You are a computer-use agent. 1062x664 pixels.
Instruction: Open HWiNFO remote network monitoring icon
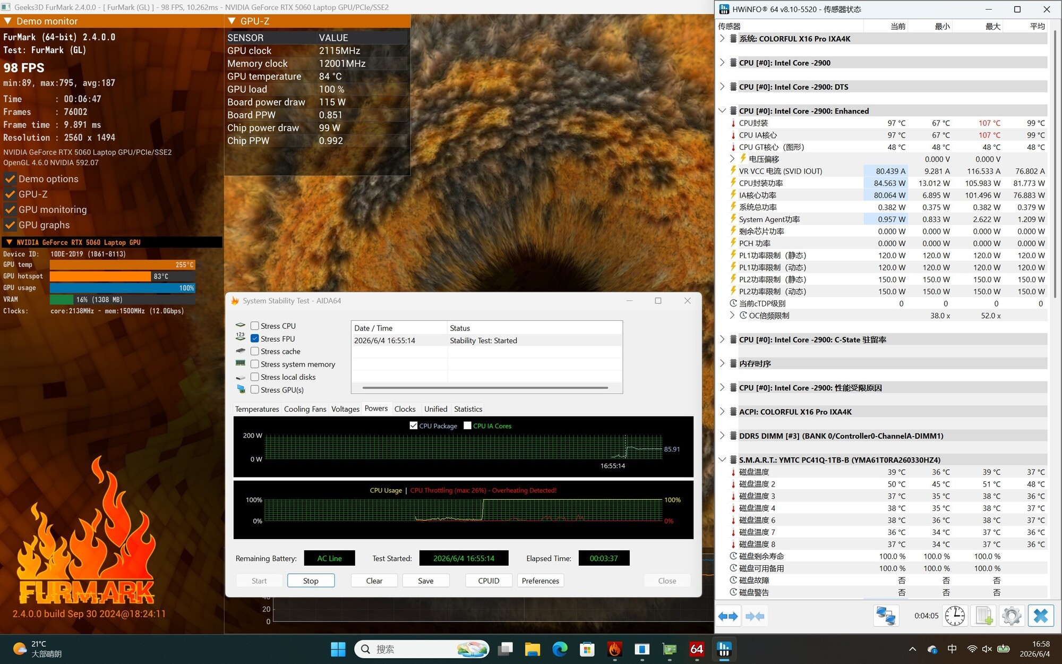(886, 616)
